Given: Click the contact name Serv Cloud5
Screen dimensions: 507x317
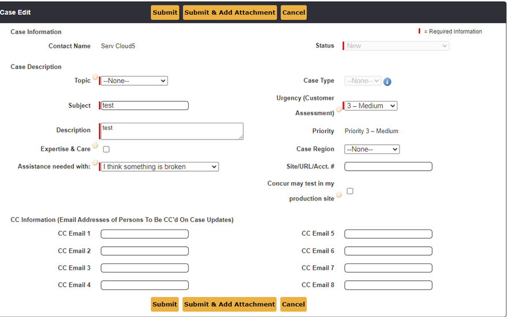Looking at the screenshot, I should tap(118, 46).
